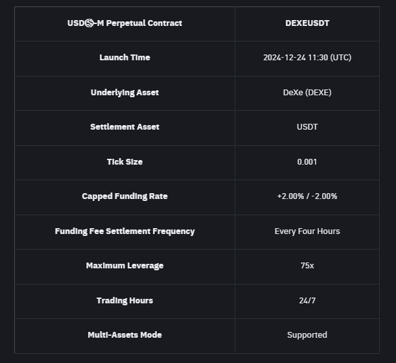Click the Settlement Asset label
Screen dimensions: 396x363
pyautogui.click(x=124, y=127)
